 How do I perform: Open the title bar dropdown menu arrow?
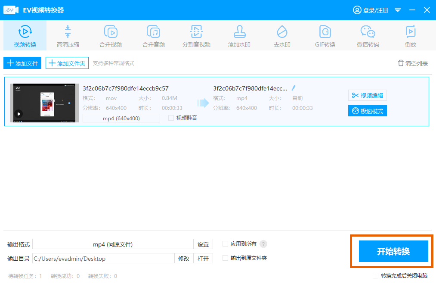[x=398, y=10]
